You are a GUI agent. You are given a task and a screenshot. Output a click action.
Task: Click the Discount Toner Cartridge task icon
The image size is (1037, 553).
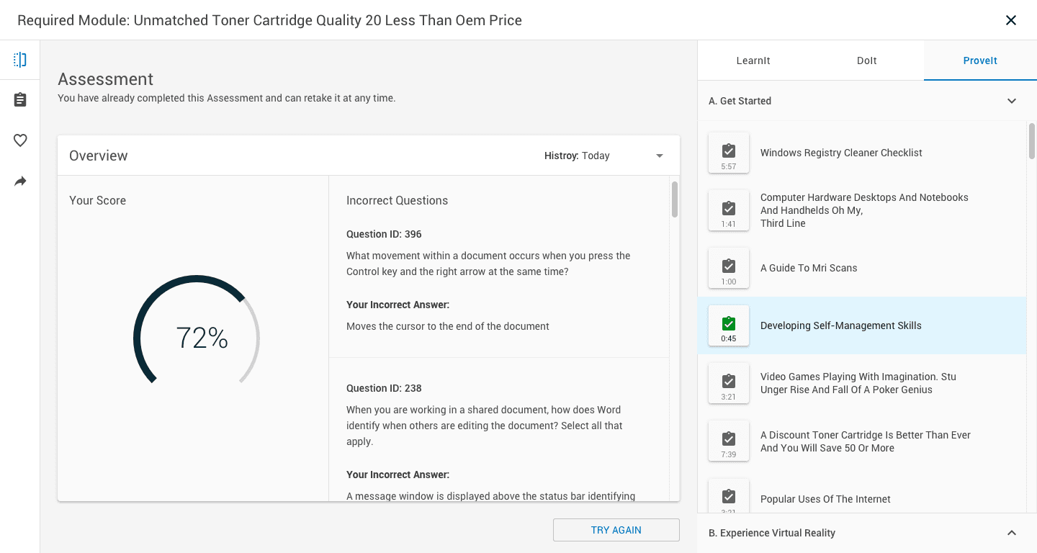pyautogui.click(x=729, y=441)
